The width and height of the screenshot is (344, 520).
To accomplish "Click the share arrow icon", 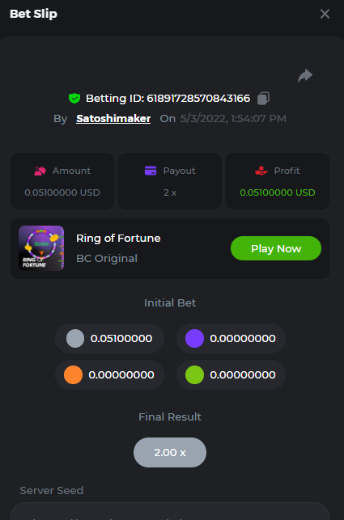I will pyautogui.click(x=305, y=75).
